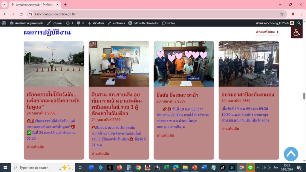Open อ่านเพิ่มเติม under อบรมอาสาป้องกันตนเอง
This screenshot has width=306, height=172.
click(x=230, y=129)
